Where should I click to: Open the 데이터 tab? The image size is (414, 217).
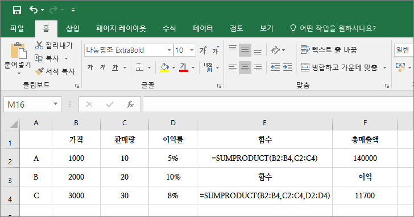pos(203,28)
